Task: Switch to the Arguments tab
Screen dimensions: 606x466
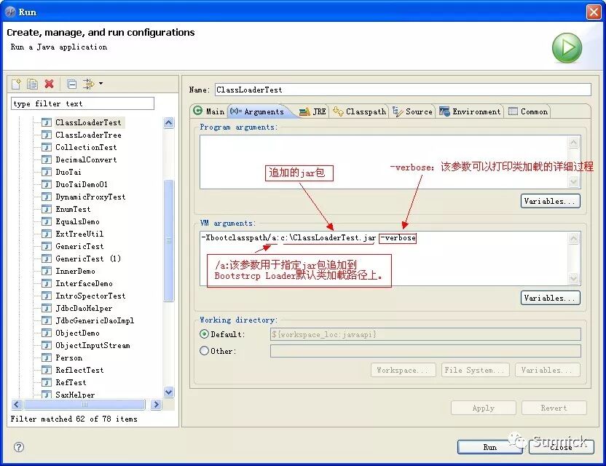Action: [258, 111]
